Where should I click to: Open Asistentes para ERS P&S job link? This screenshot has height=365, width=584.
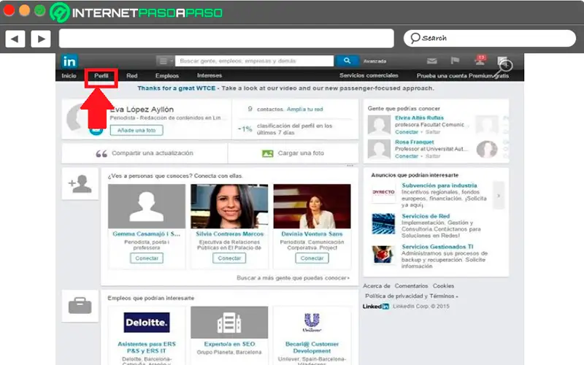point(147,347)
